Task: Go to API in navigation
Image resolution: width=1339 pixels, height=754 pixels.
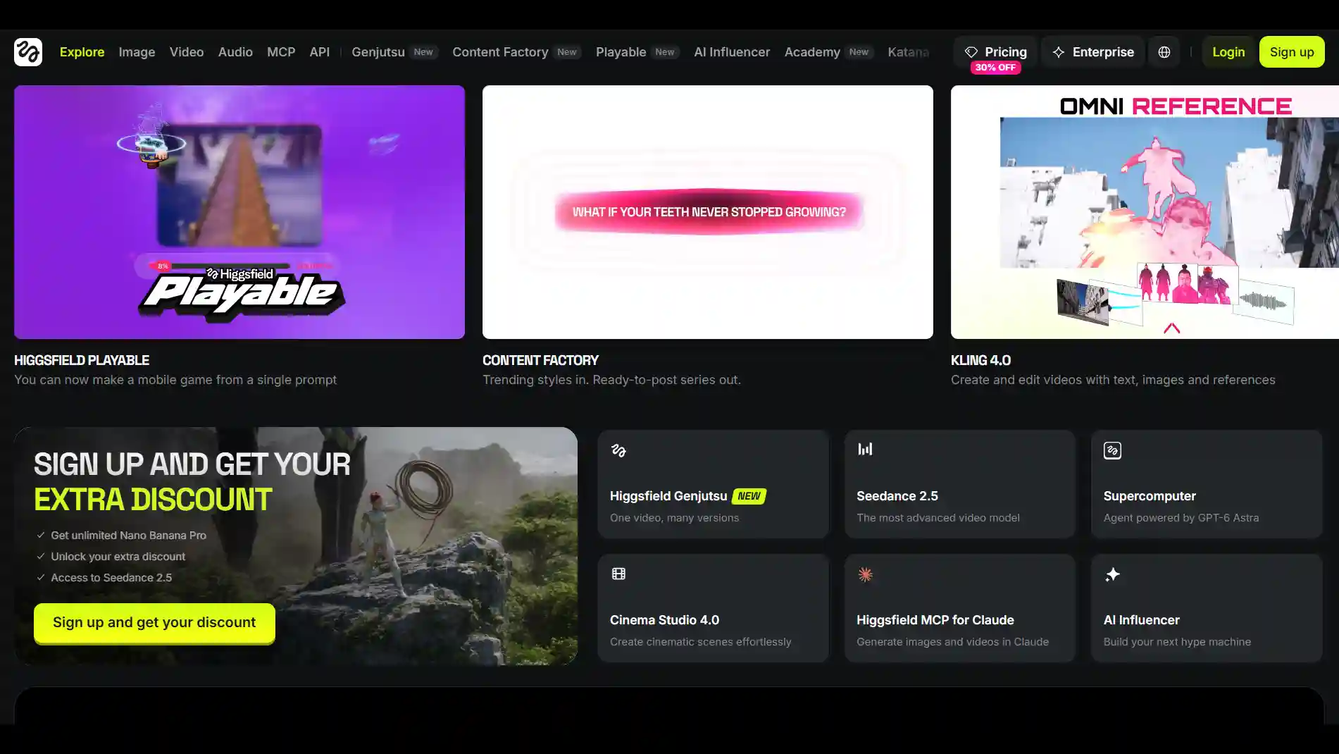Action: coord(320,52)
